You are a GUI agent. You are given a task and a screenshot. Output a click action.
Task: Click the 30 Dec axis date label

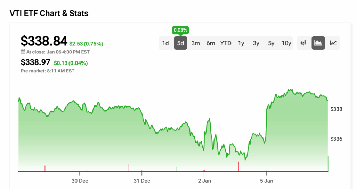click(80, 181)
